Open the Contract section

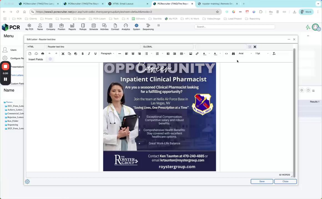click(115, 27)
